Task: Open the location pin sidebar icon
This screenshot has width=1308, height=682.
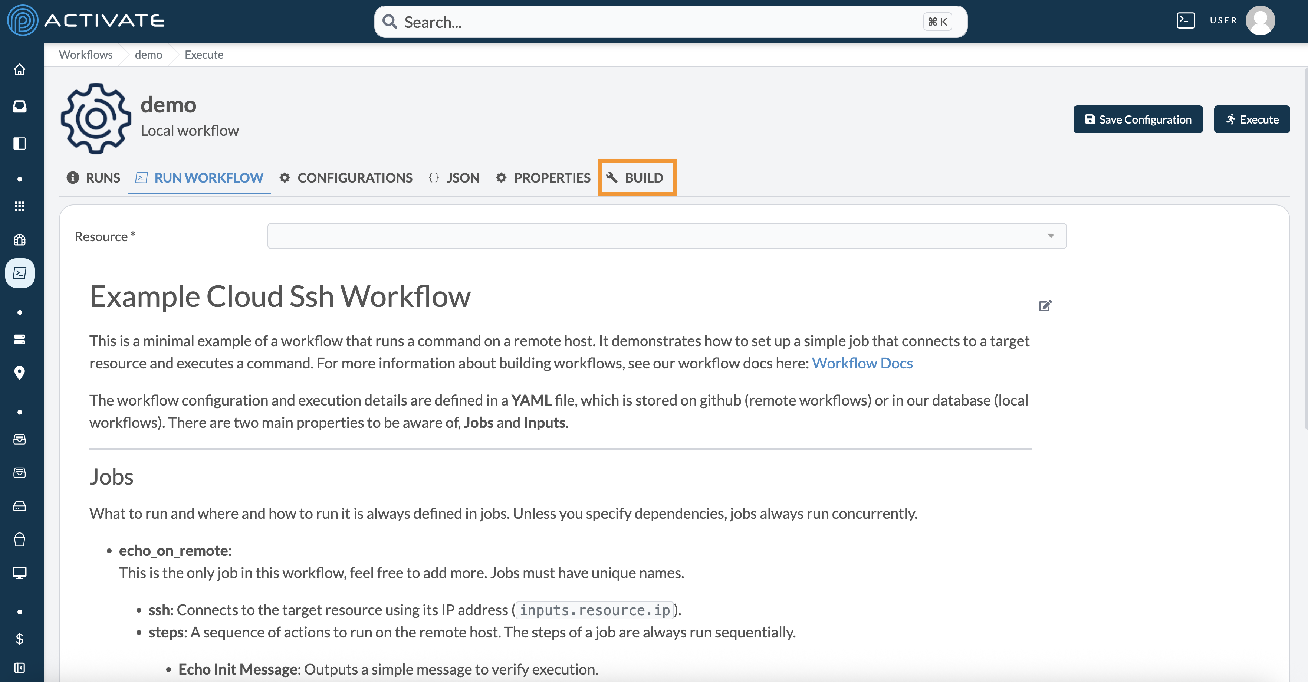Action: (19, 373)
